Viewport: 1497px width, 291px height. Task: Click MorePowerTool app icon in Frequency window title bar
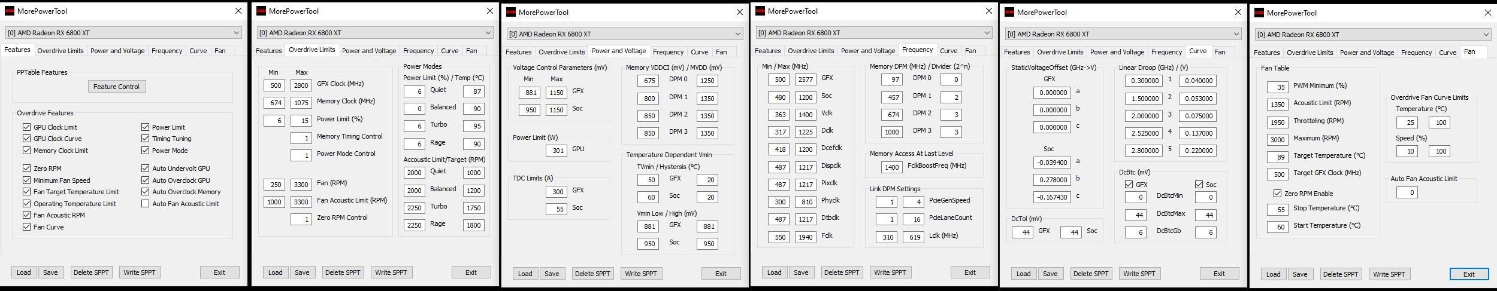coord(760,11)
